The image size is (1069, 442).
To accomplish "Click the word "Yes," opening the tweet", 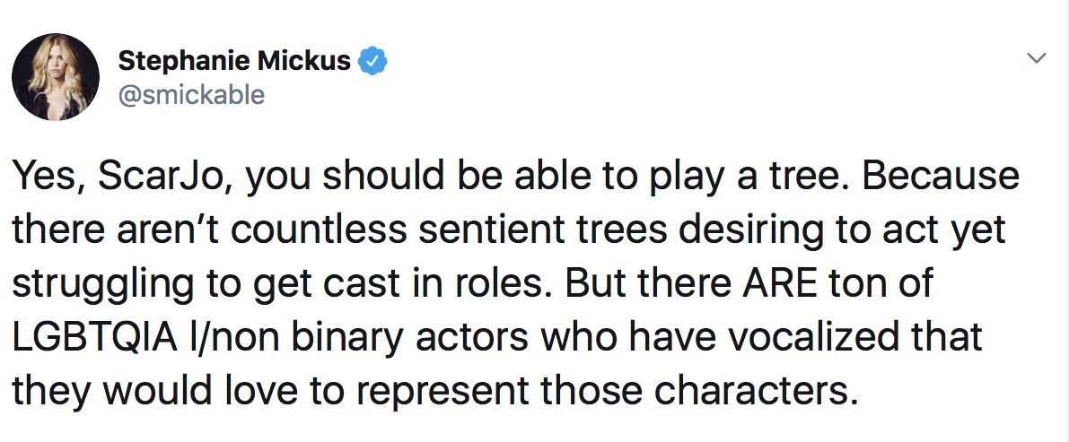I will pyautogui.click(x=49, y=178).
